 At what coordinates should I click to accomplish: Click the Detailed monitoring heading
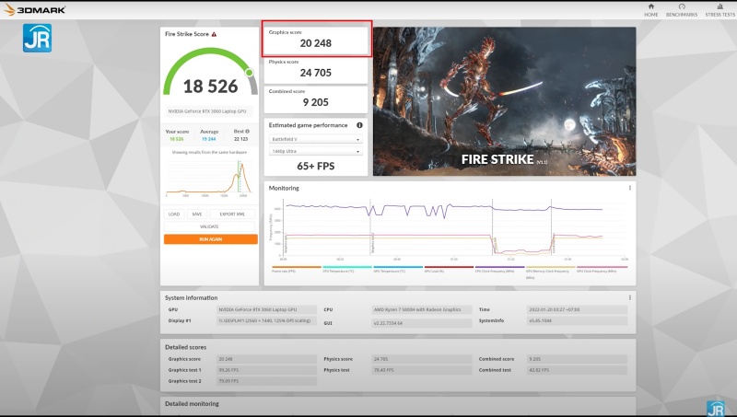point(192,404)
